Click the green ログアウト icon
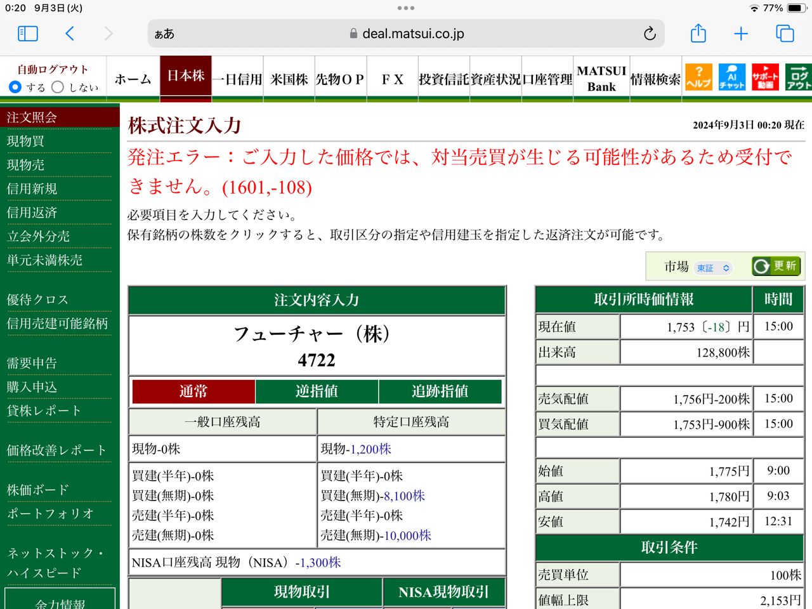Viewport: 812px width, 609px height. [799, 77]
